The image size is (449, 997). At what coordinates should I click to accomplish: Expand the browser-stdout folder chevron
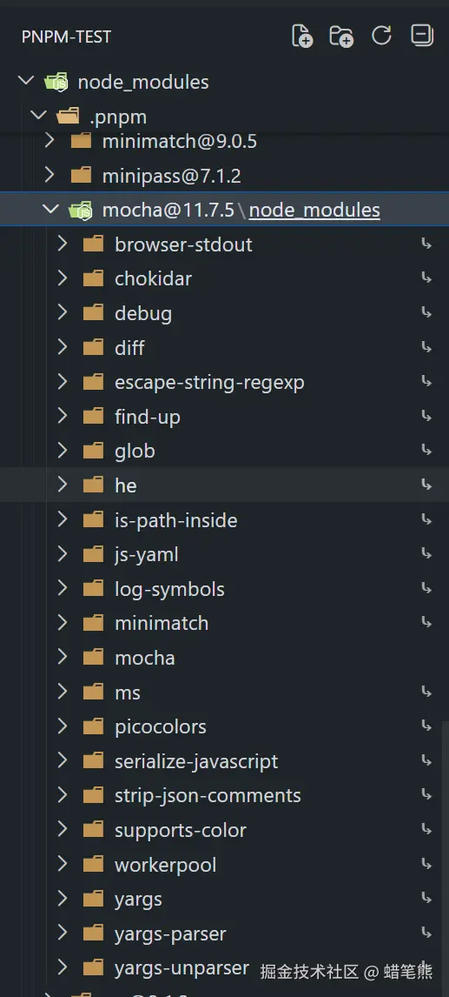click(x=63, y=243)
